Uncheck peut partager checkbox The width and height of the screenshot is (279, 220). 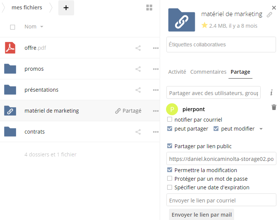[x=170, y=129]
